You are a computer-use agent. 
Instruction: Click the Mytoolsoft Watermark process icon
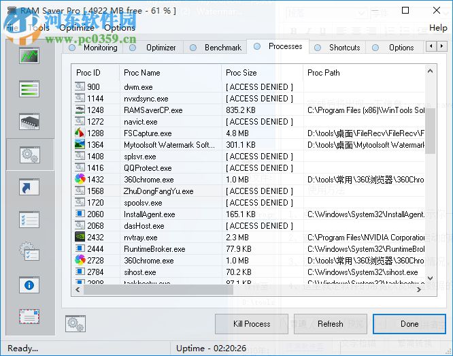(80, 144)
